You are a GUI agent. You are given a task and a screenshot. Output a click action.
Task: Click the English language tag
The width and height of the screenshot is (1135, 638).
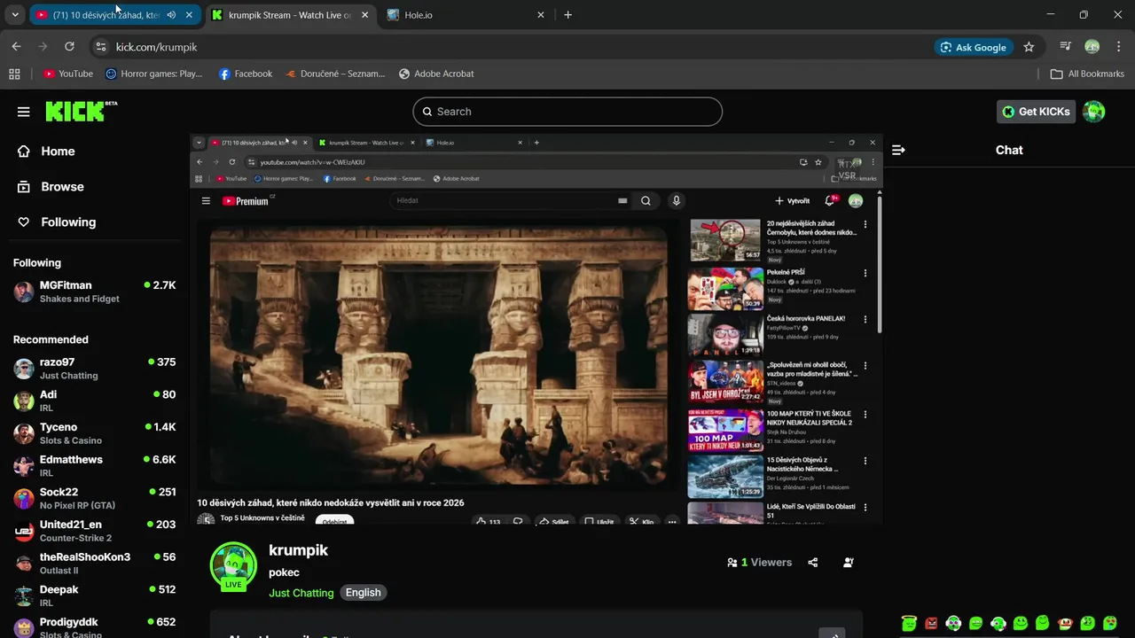[x=364, y=593]
